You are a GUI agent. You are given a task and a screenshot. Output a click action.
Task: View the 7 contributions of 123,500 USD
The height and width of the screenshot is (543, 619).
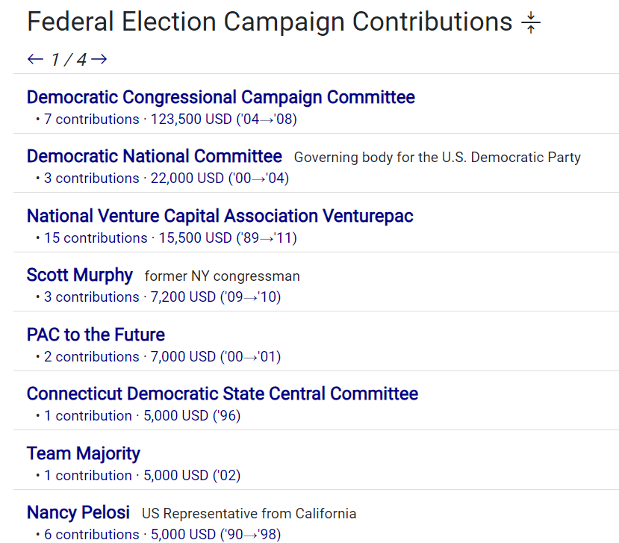(170, 120)
